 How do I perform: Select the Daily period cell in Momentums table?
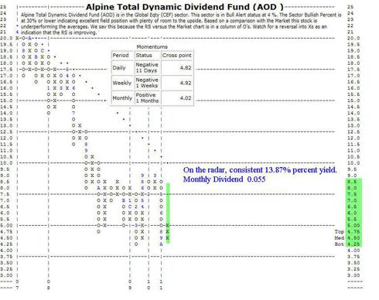click(x=123, y=68)
